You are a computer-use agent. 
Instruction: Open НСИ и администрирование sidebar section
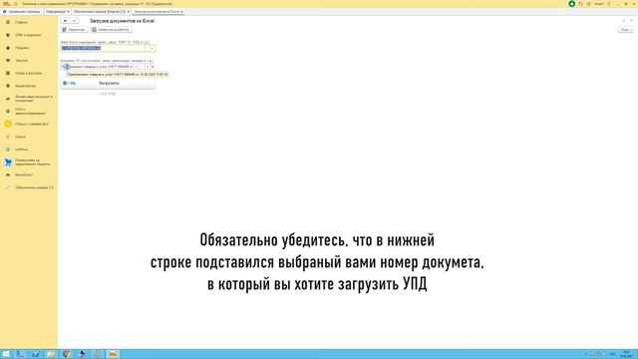(x=30, y=111)
